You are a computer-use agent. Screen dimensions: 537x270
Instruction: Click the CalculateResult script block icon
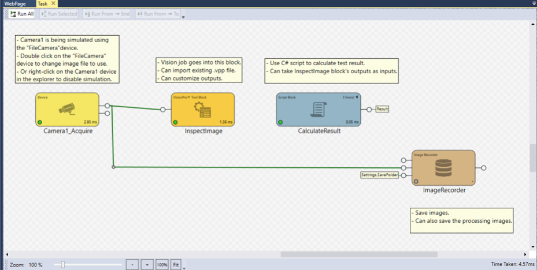coord(319,108)
